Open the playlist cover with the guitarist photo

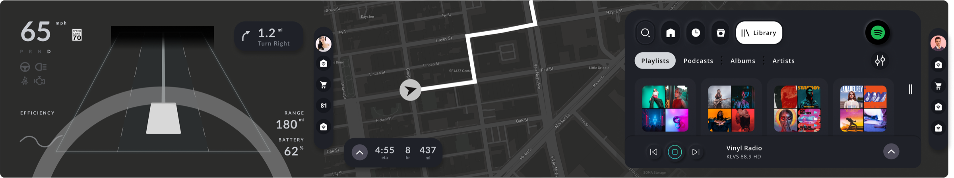pos(731,108)
